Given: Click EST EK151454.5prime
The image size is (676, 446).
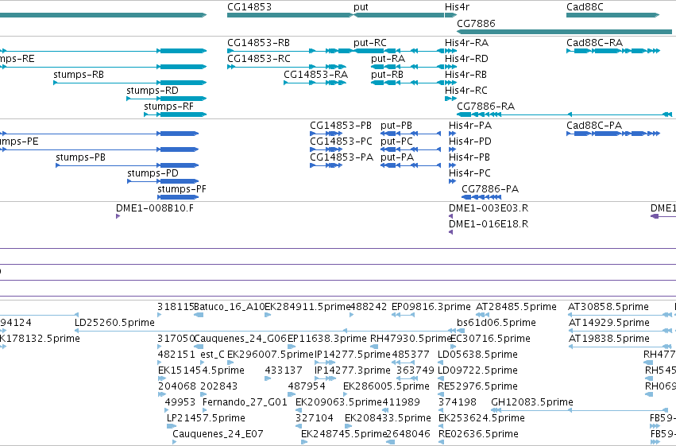Looking at the screenshot, I should [x=162, y=378].
